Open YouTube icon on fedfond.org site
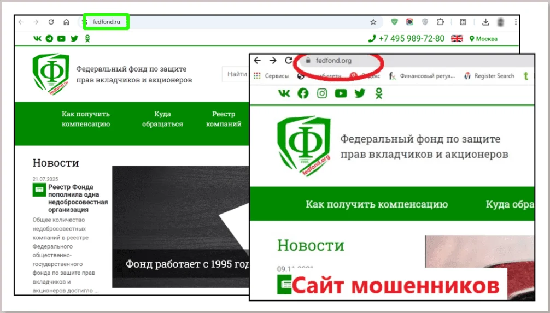This screenshot has width=550, height=313. point(341,93)
